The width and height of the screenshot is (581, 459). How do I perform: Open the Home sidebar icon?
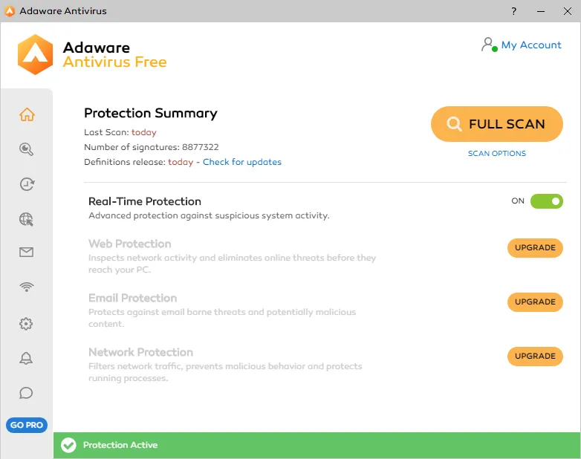click(27, 114)
